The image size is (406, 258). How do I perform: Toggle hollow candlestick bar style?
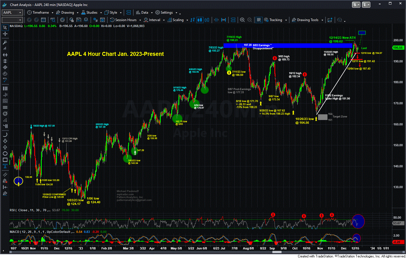click(207, 20)
